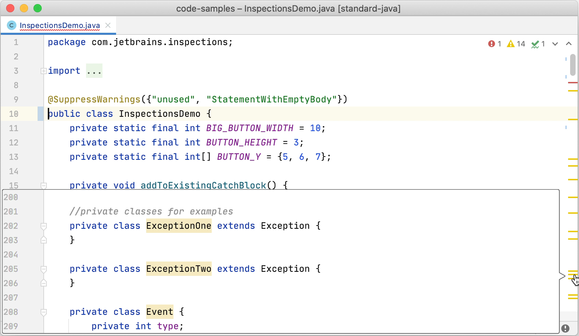
Task: Click the yellow warning count indicator
Action: pos(516,44)
